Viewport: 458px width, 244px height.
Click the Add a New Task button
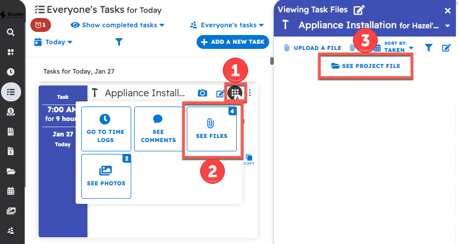coord(233,42)
